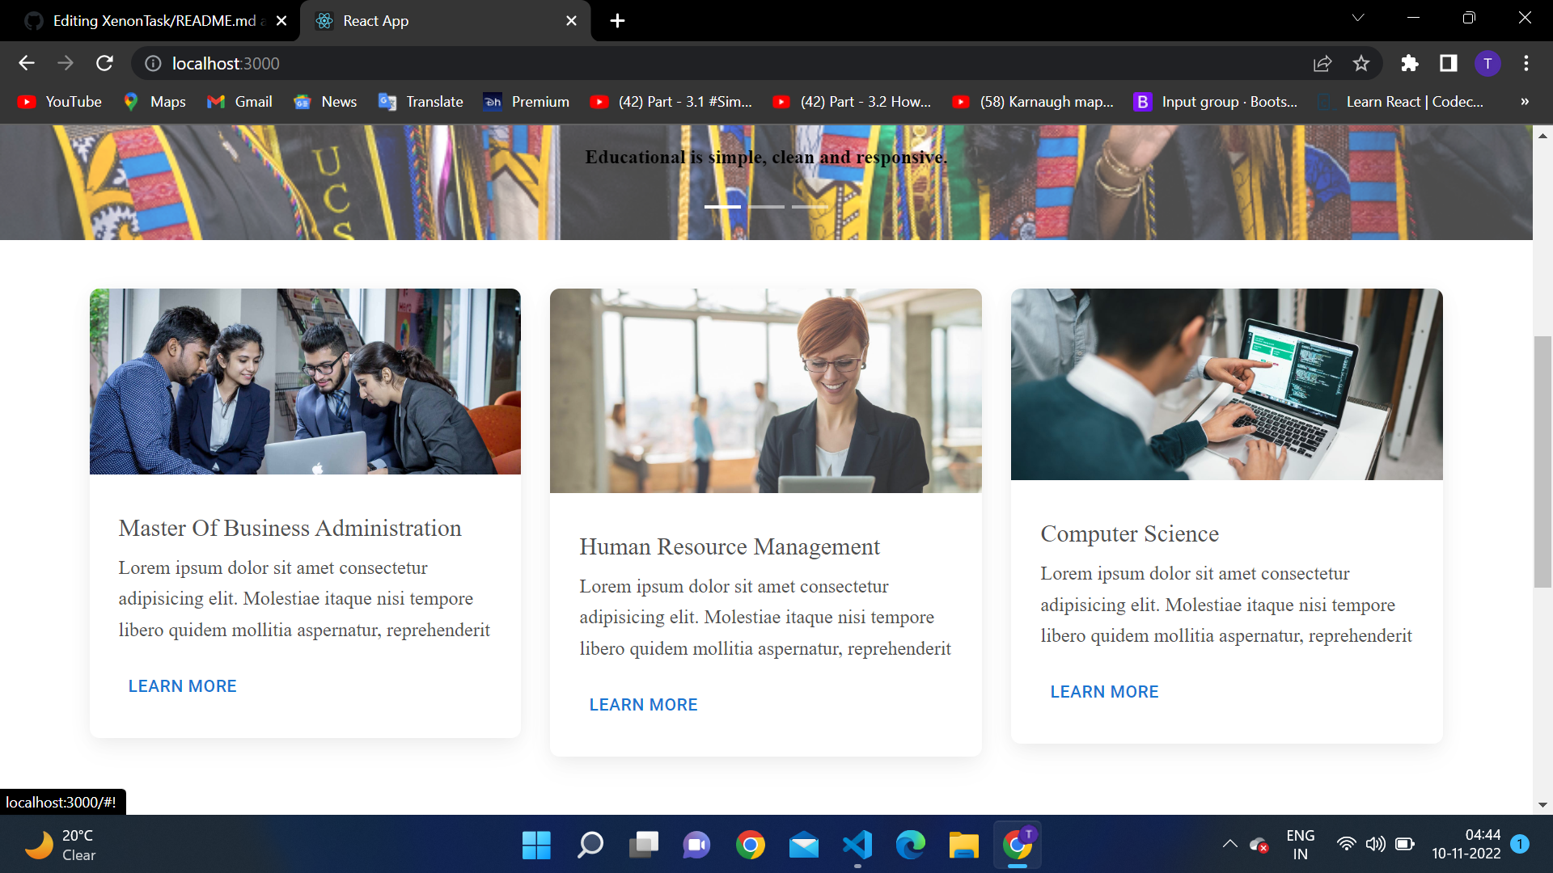Select the third carousel slide indicator
Viewport: 1553px width, 873px height.
(809, 207)
